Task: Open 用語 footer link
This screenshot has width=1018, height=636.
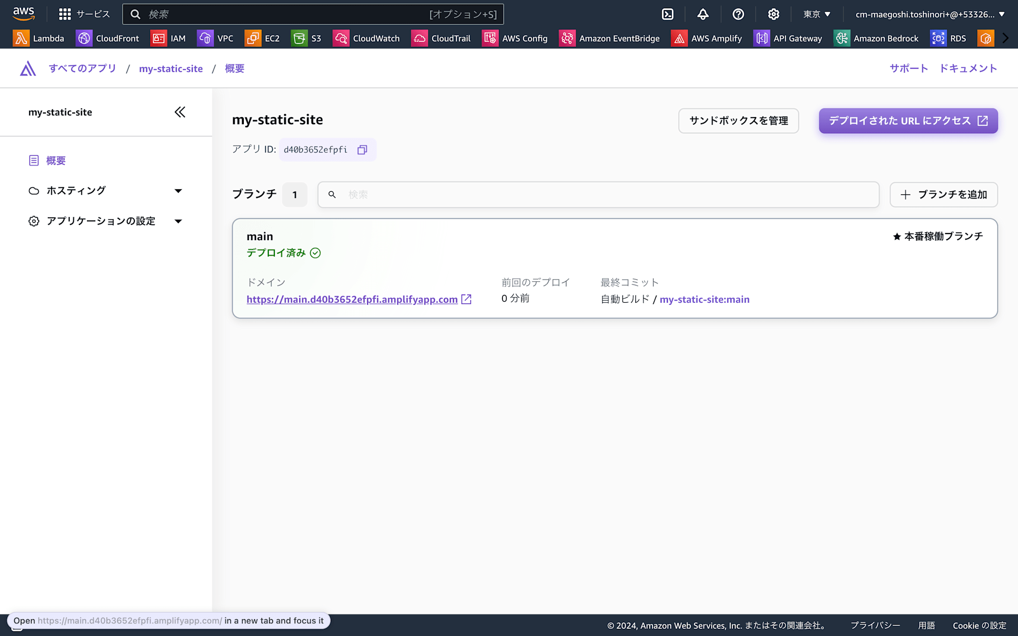Action: pyautogui.click(x=926, y=625)
